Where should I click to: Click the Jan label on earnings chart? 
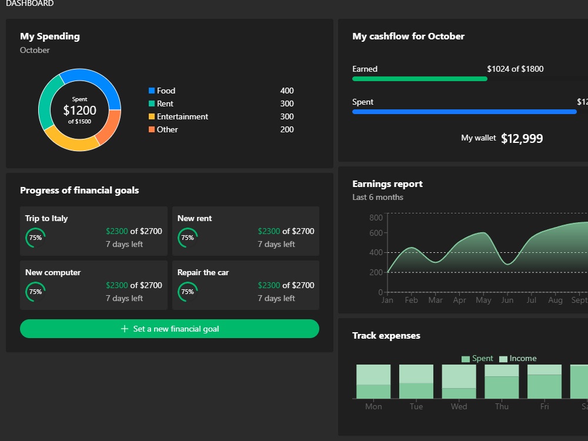click(387, 300)
